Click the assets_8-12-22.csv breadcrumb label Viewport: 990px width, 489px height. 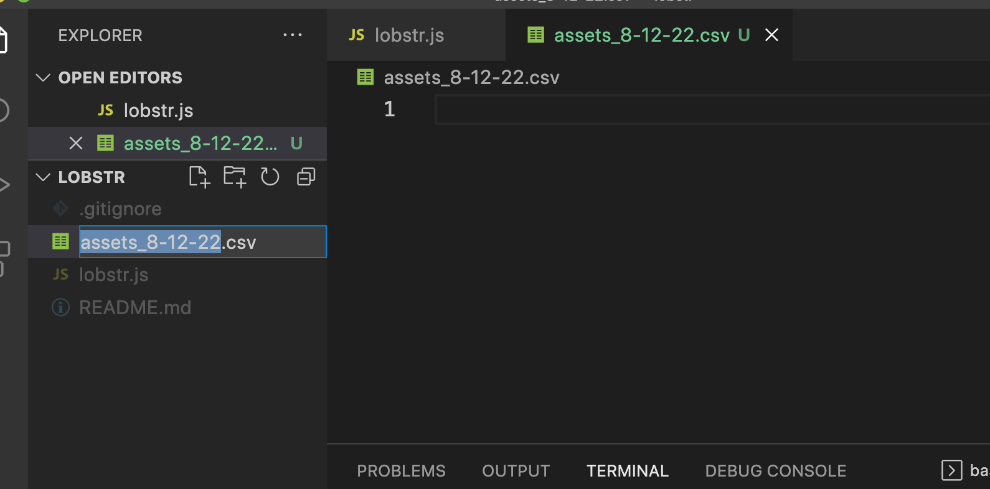coord(471,77)
